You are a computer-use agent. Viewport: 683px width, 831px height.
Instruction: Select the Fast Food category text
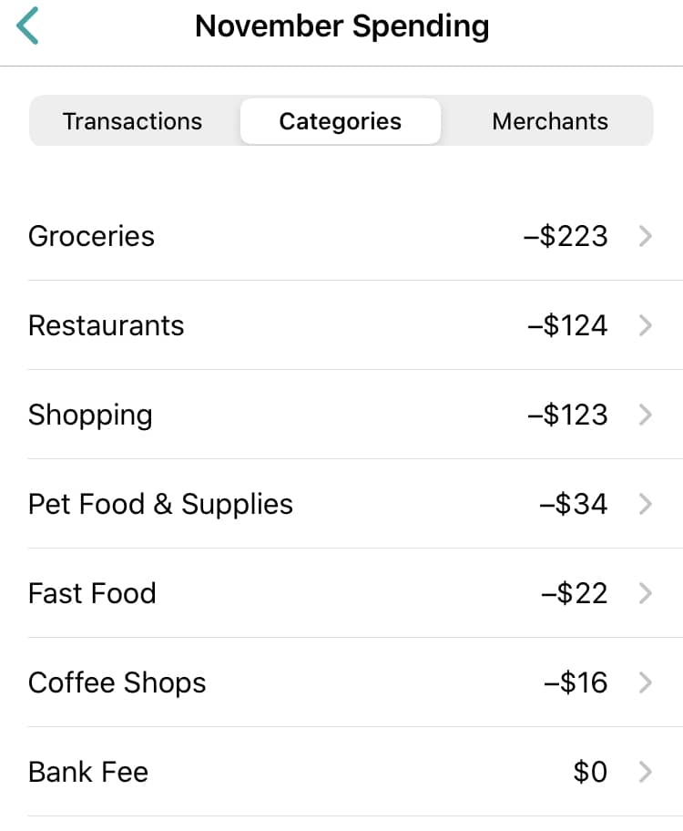[x=92, y=593]
